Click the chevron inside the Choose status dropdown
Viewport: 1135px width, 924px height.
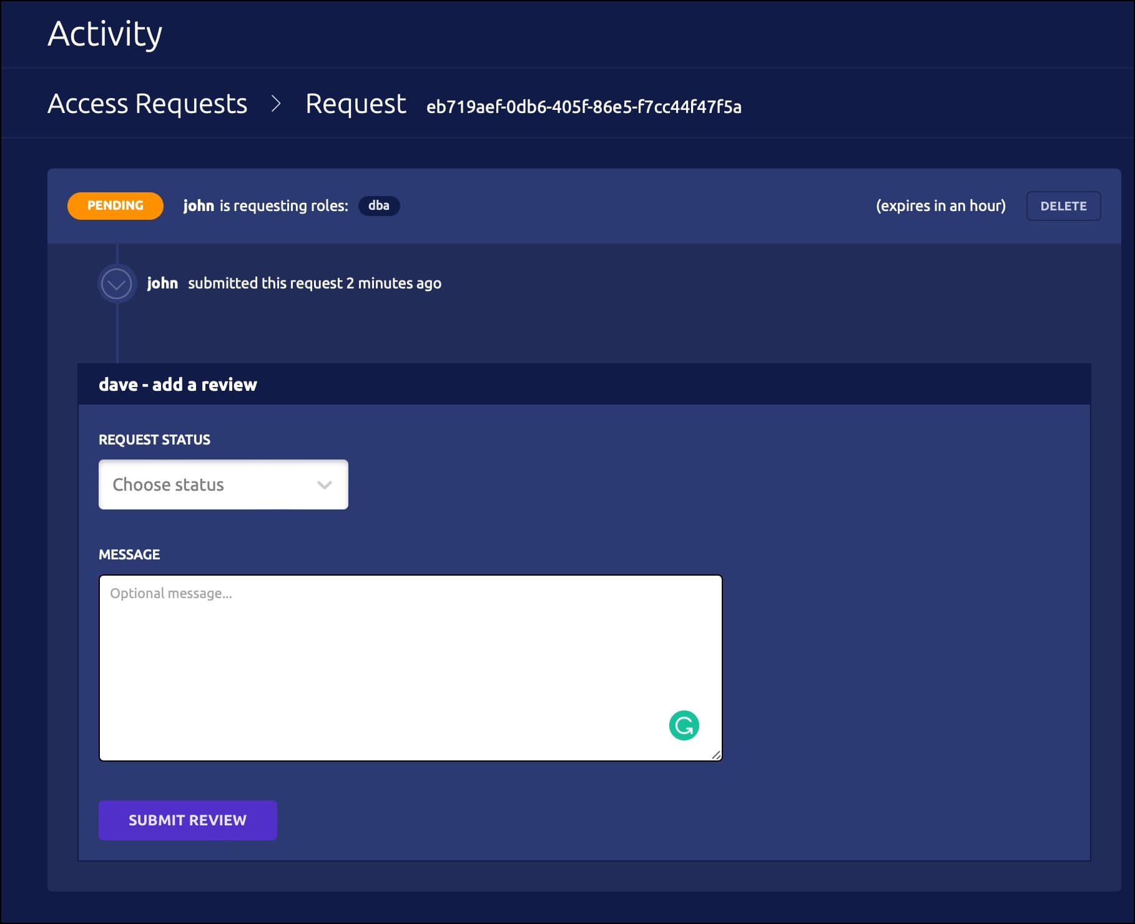tap(324, 484)
